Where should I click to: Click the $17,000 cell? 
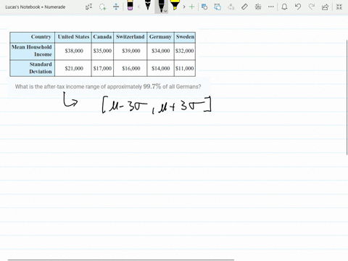[x=102, y=68]
